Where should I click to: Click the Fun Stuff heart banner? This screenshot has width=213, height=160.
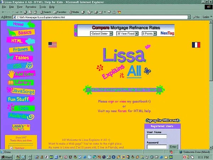(20, 99)
